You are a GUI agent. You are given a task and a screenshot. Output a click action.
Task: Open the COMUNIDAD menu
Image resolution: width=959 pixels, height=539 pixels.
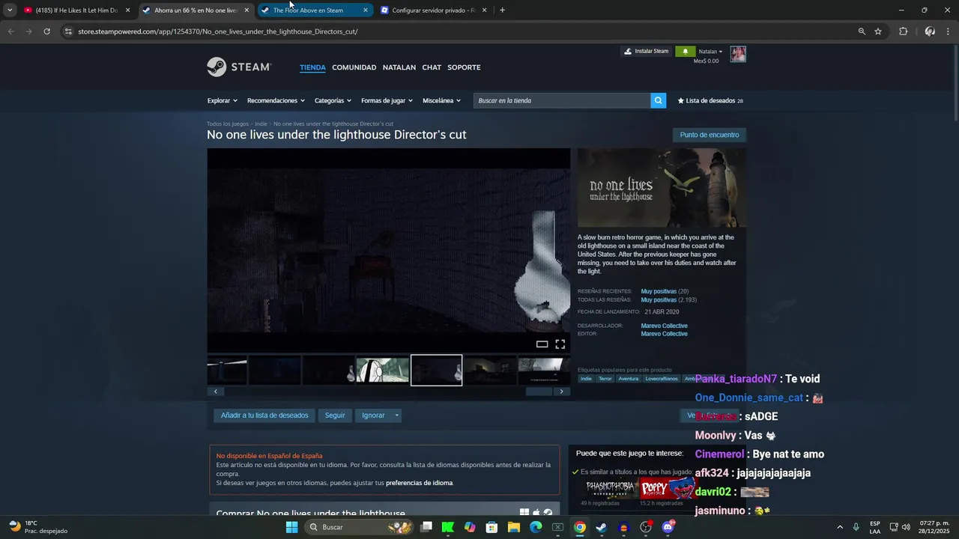tap(354, 67)
